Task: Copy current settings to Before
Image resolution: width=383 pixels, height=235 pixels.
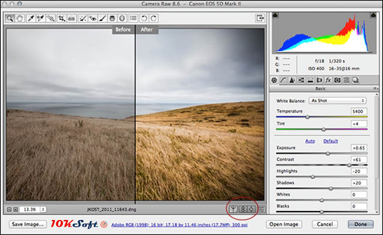Action: 251,209
